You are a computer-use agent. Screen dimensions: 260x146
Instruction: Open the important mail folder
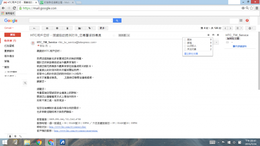pos(9,51)
